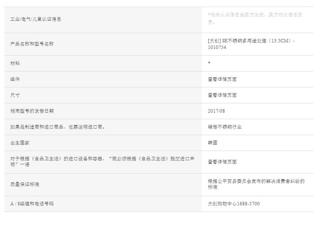Image resolution: width=318 pixels, height=227 pixels.
Task: Select the 韩国 country value
Action: (x=213, y=143)
